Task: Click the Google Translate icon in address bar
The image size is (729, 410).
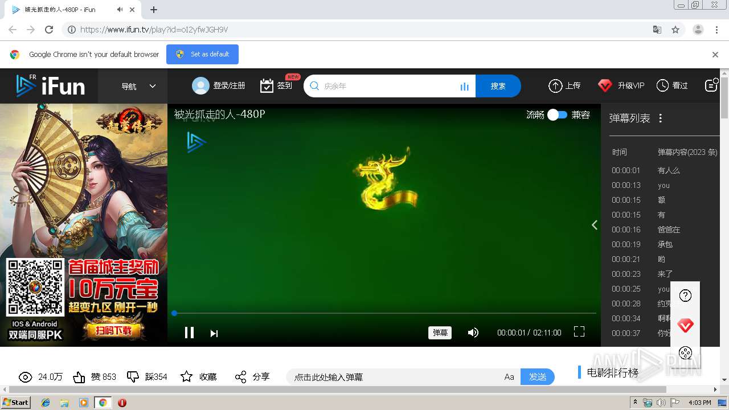Action: coord(657,30)
